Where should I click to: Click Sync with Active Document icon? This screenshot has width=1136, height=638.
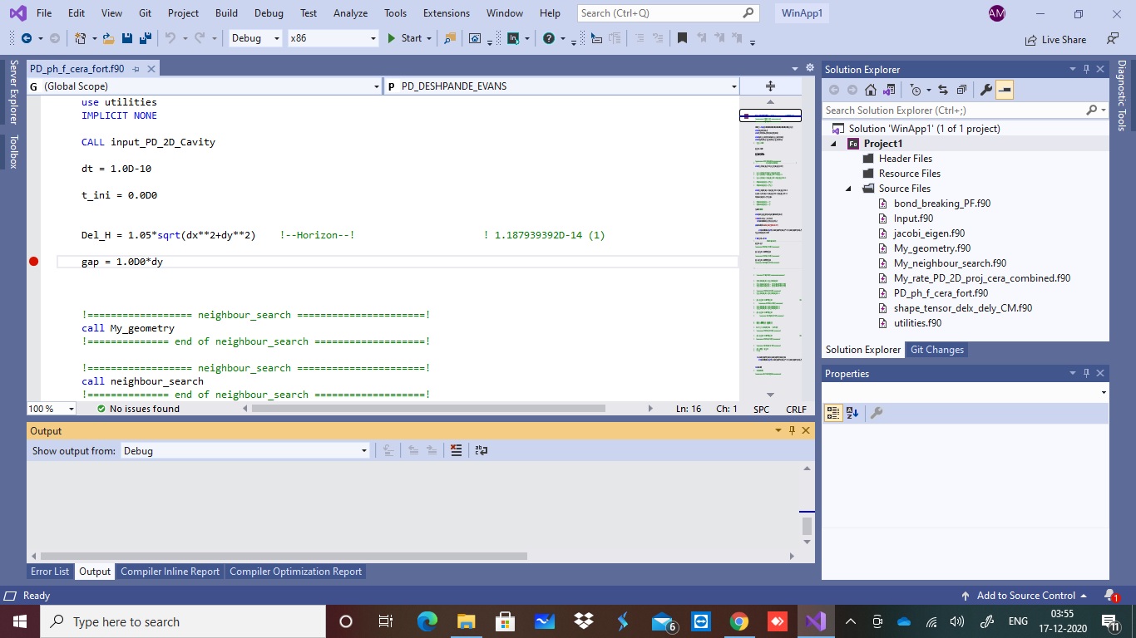[x=942, y=90]
